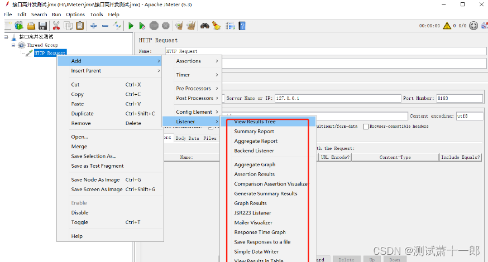
Task: Expand the Config Element submenu
Action: pos(193,112)
